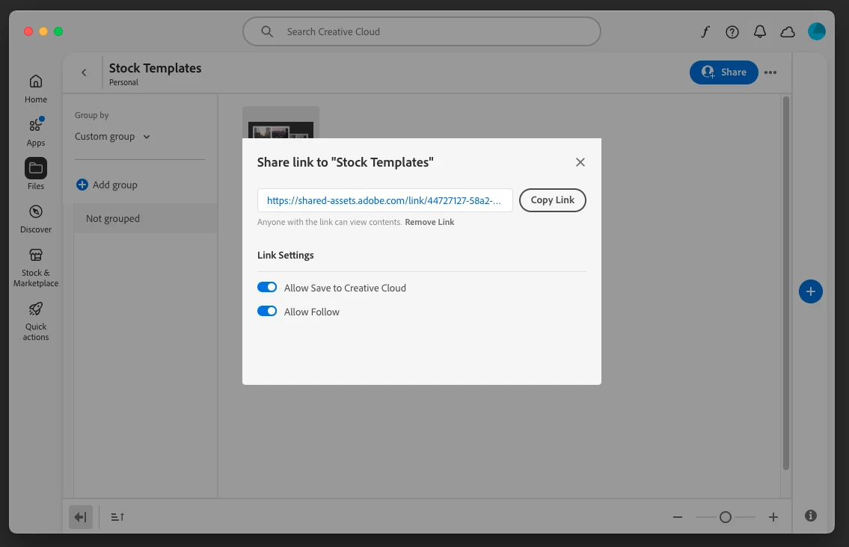The width and height of the screenshot is (849, 547).
Task: Zoom in with the plus icon
Action: coord(773,517)
